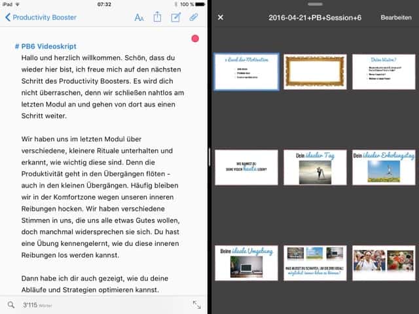Open the 'Dein idealer Tag' slide
Screen dimensions: 419x314
coord(315,167)
